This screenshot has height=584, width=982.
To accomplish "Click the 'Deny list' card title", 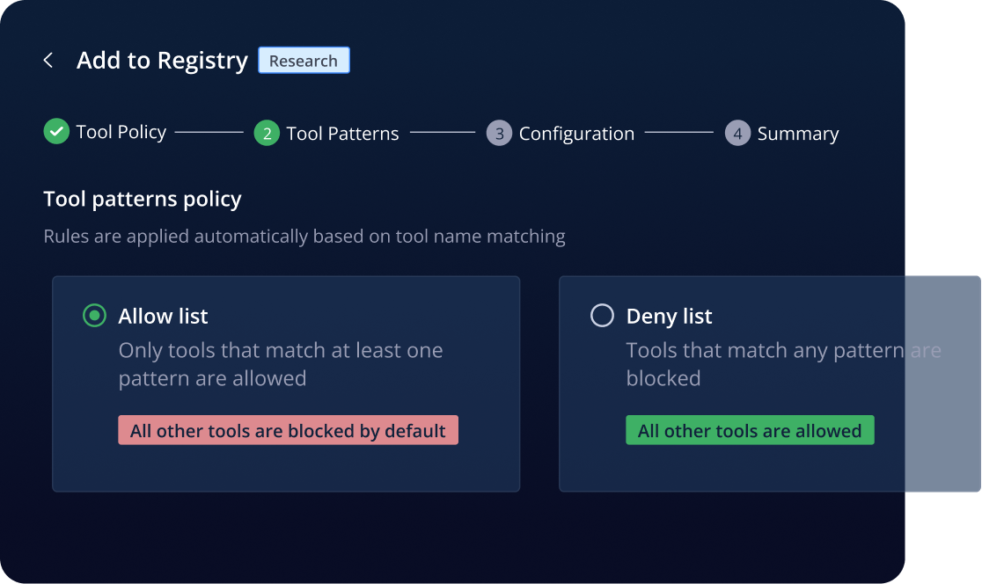I will [670, 316].
